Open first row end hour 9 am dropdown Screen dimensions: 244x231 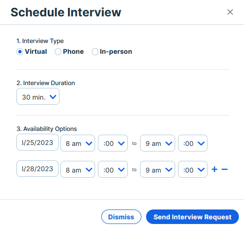157,143
